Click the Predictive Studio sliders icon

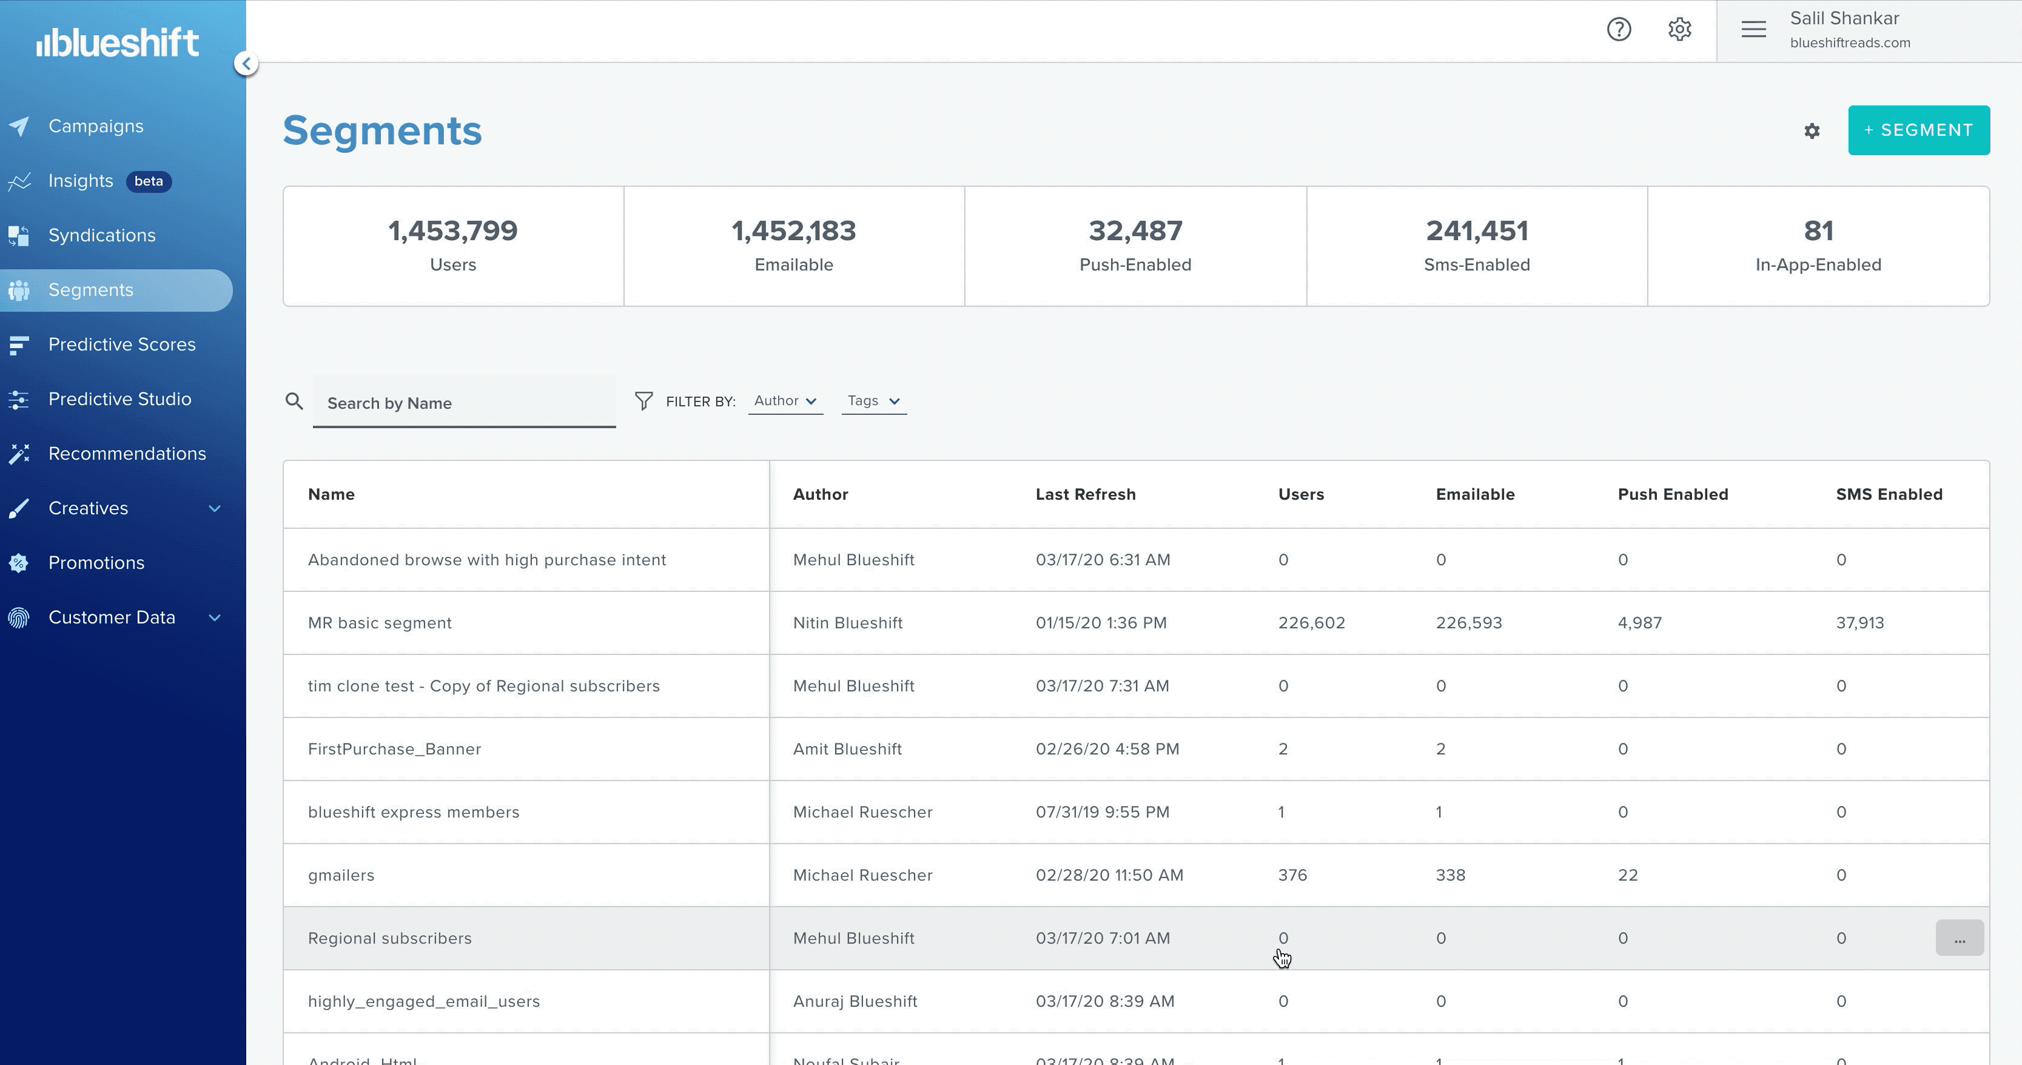coord(19,400)
